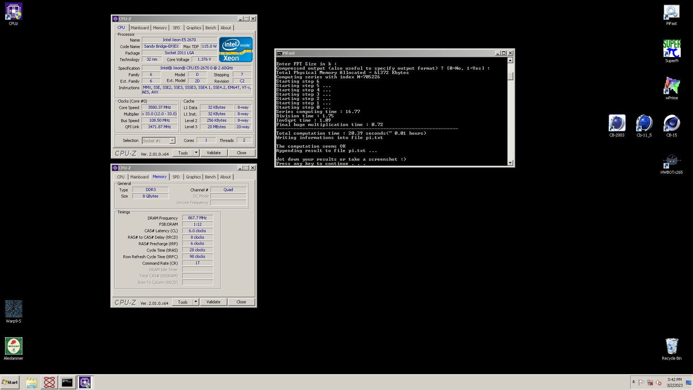
Task: Open About tab in bottom CPU-Z
Action: [226, 177]
